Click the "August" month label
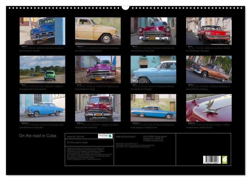This screenshot has width=251, height=181. 190,85
